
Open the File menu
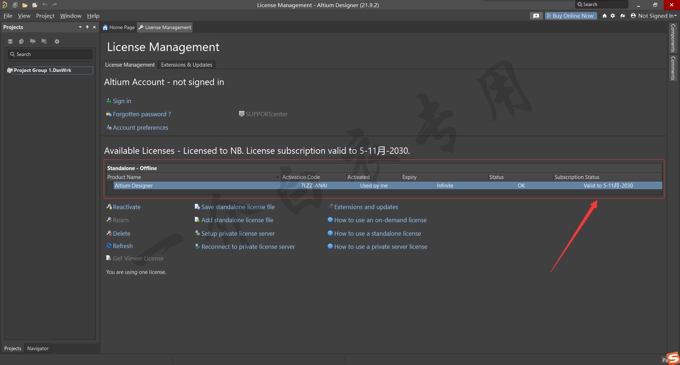[x=8, y=16]
